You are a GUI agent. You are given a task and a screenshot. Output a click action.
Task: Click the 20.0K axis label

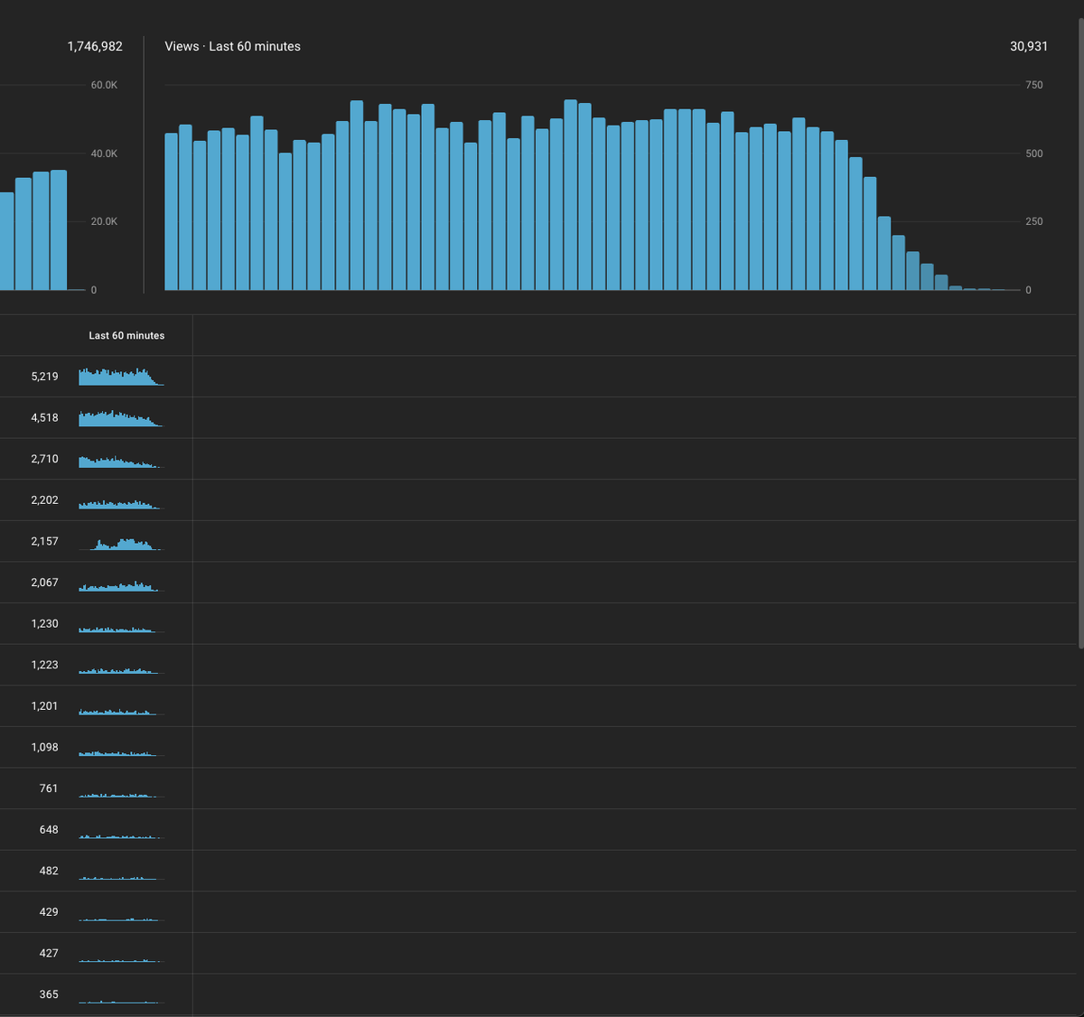click(104, 221)
